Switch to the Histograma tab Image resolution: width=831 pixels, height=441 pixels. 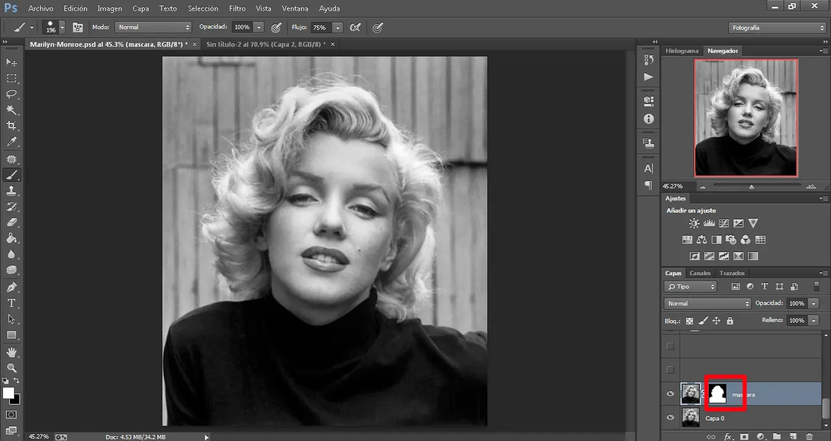point(682,51)
